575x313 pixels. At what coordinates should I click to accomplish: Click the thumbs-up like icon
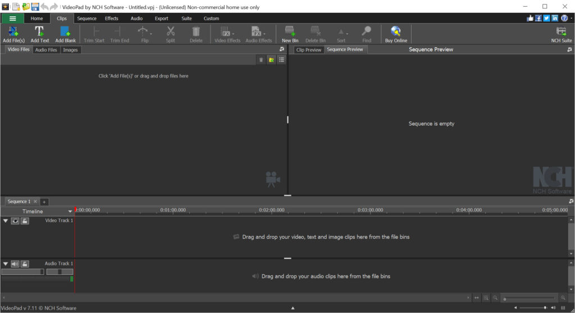pyautogui.click(x=530, y=18)
